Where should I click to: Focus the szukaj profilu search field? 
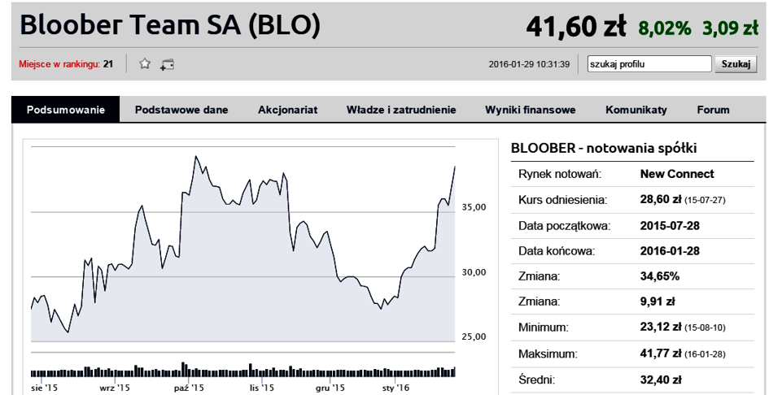pyautogui.click(x=649, y=63)
